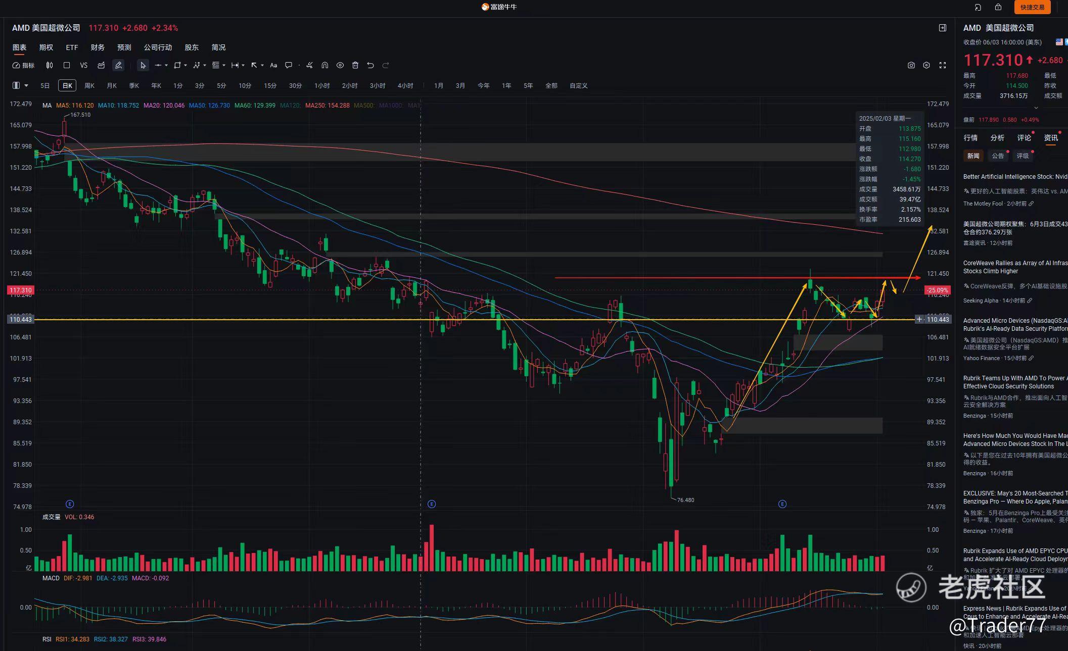Click the 快捷交易 quick trade button
Screen dimensions: 1068x651
click(x=1032, y=7)
